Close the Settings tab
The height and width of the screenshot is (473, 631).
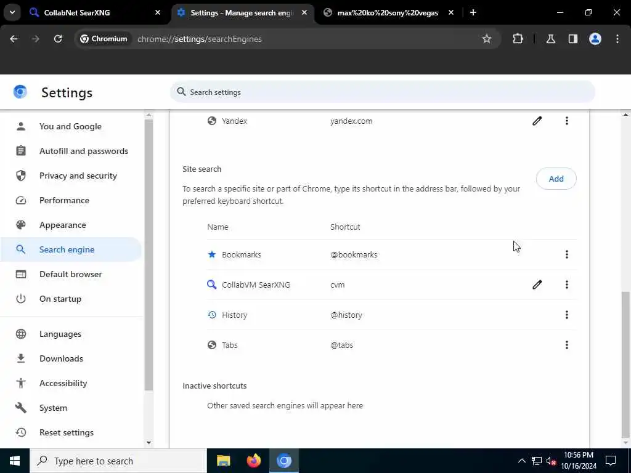(x=304, y=13)
